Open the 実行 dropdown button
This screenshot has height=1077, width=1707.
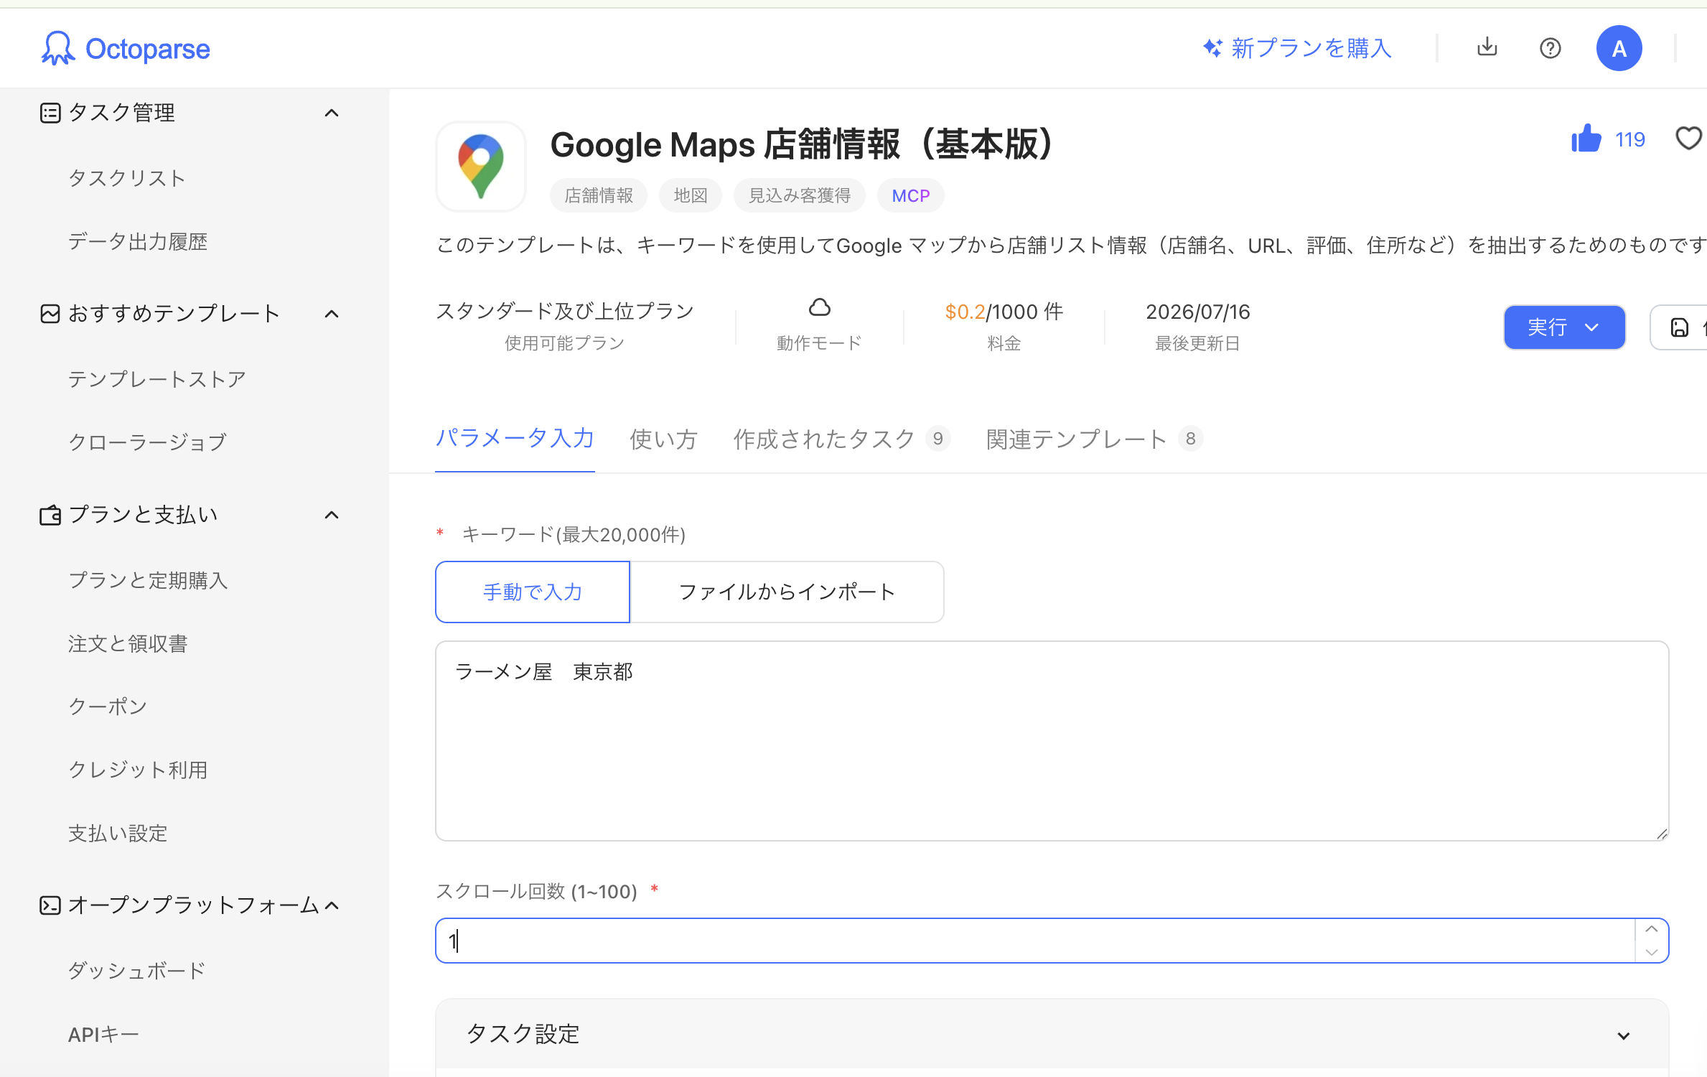pos(1564,327)
